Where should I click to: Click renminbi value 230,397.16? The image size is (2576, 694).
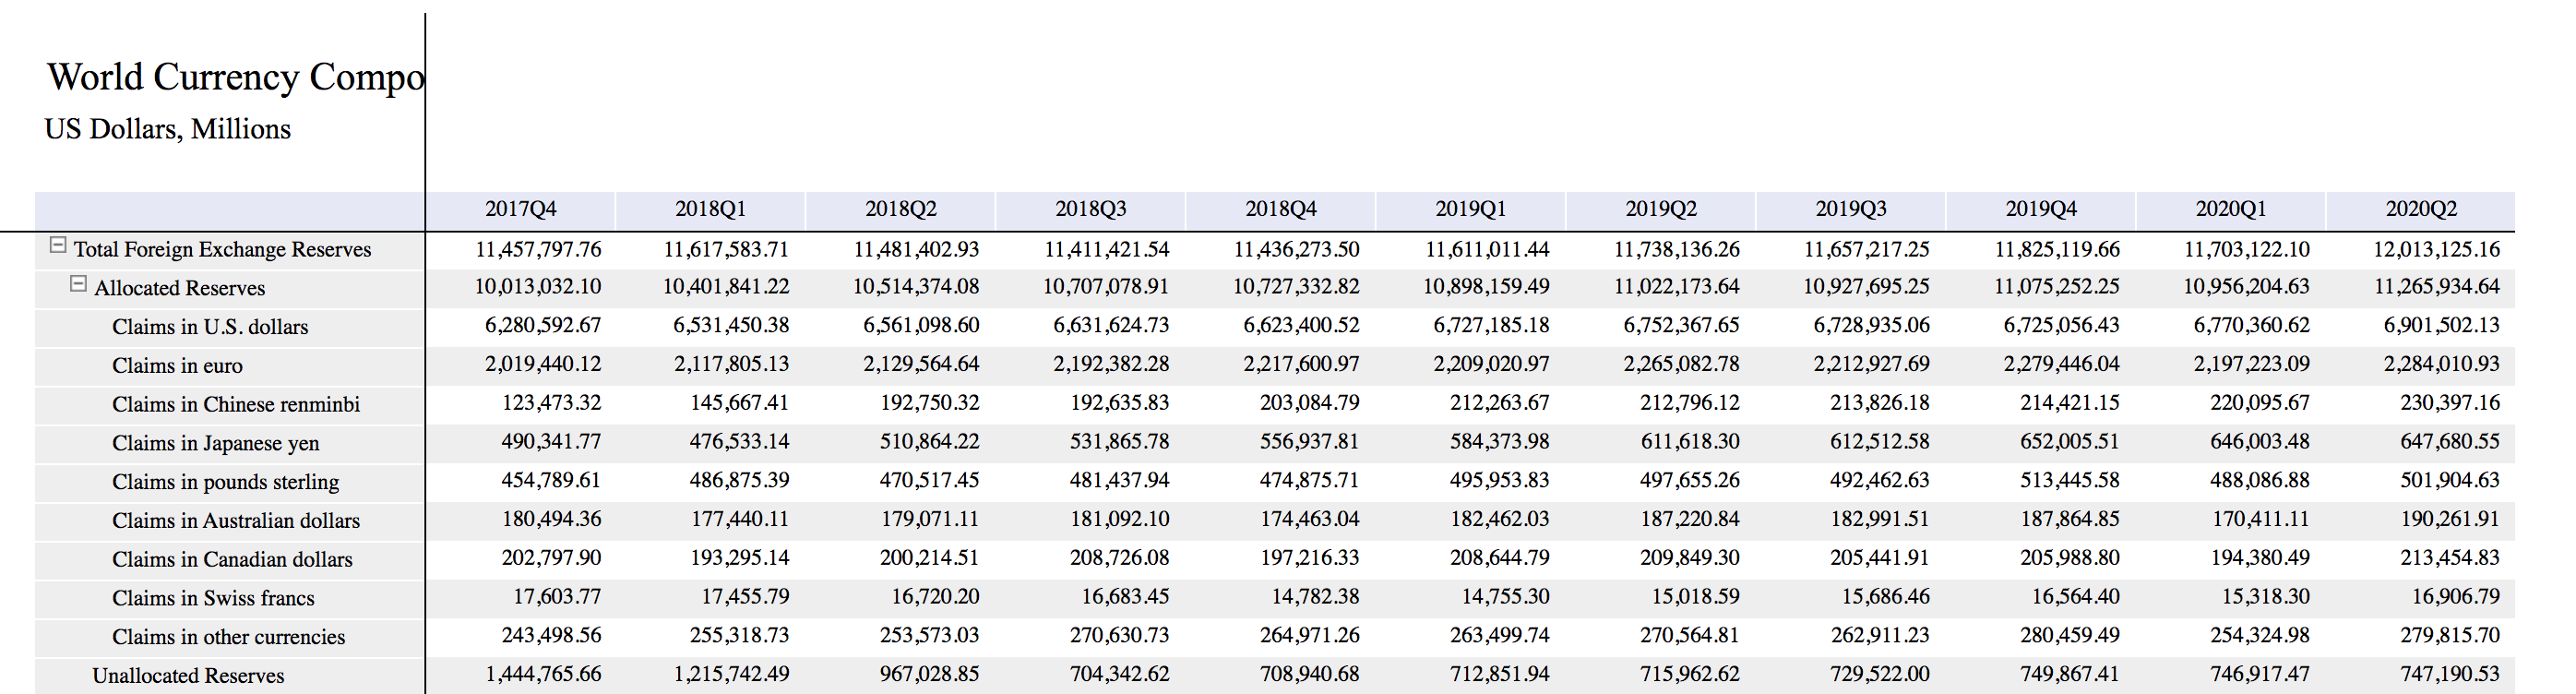coord(2450,403)
